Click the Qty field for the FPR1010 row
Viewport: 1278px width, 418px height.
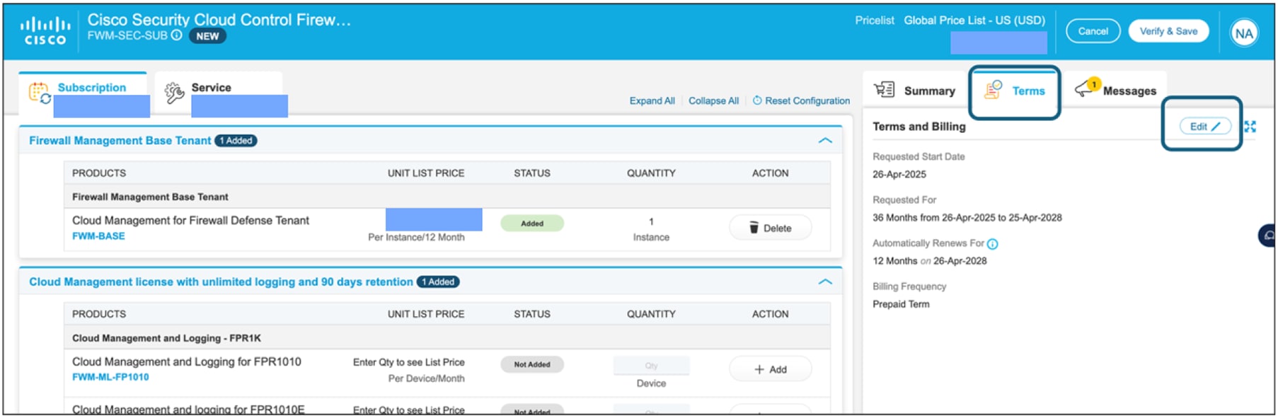coord(651,366)
